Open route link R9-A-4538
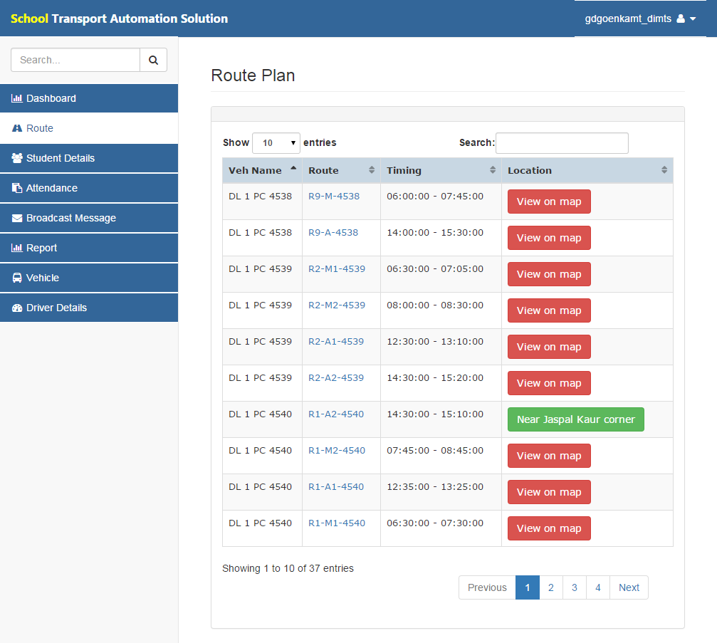Image resolution: width=717 pixels, height=643 pixels. [333, 232]
